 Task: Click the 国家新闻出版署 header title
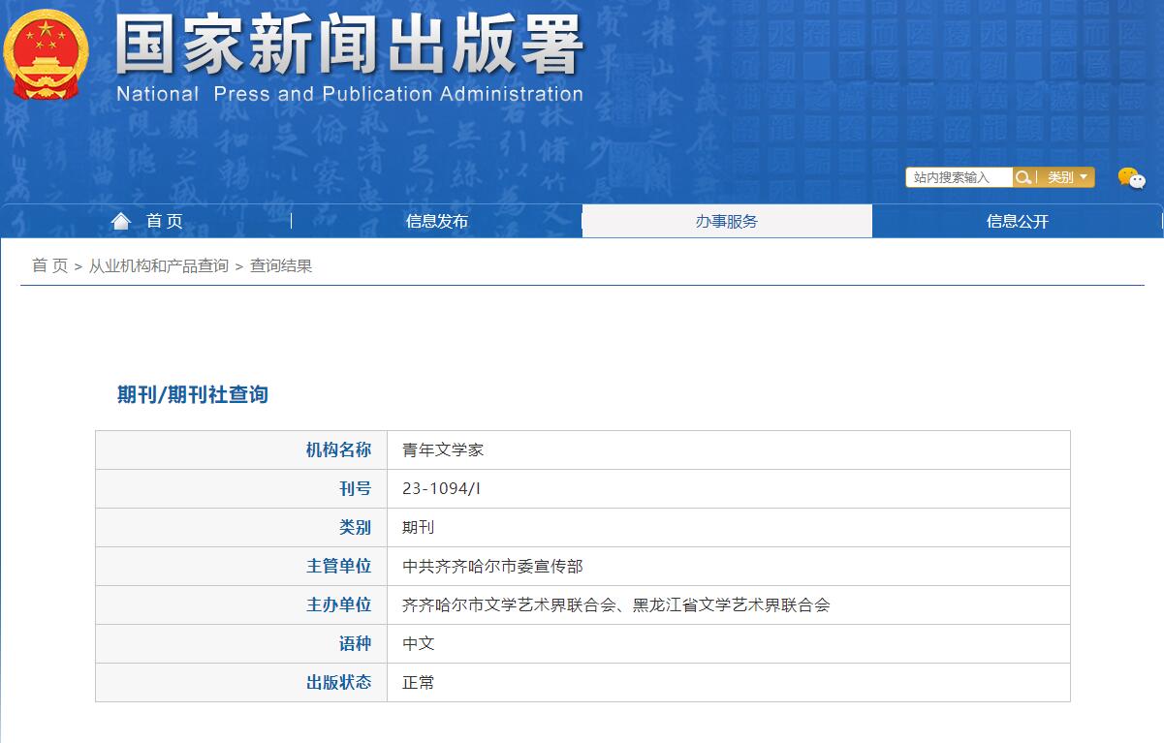(344, 50)
